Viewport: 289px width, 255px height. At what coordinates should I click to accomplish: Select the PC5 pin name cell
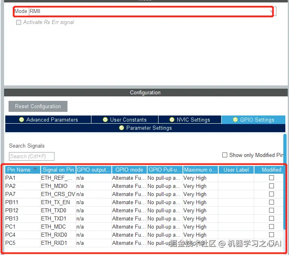[23, 243]
